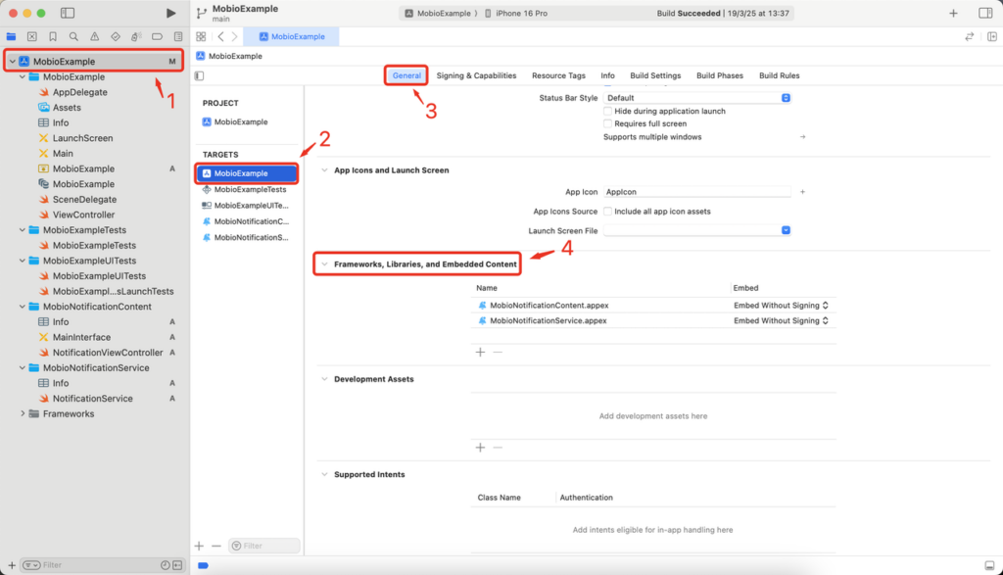Switch to the Build Settings tab

pyautogui.click(x=655, y=75)
